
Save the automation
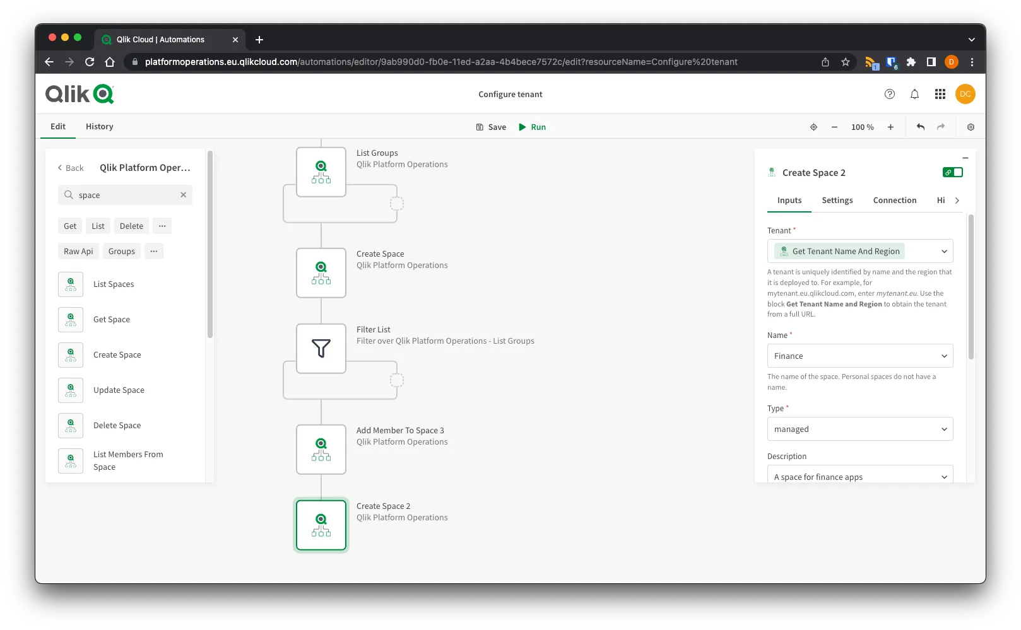492,127
